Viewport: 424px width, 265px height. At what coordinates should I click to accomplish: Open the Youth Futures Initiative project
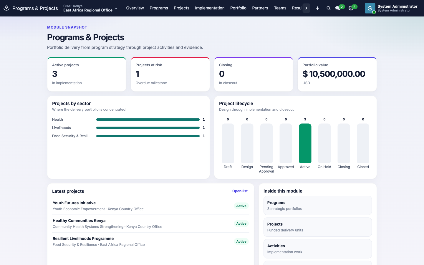[x=150, y=206]
